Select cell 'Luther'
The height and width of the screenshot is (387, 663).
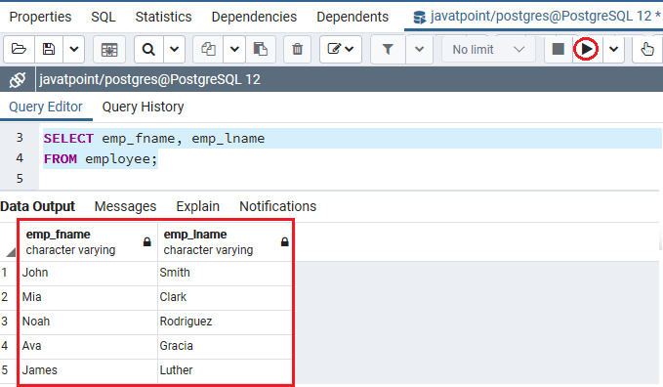click(x=225, y=370)
